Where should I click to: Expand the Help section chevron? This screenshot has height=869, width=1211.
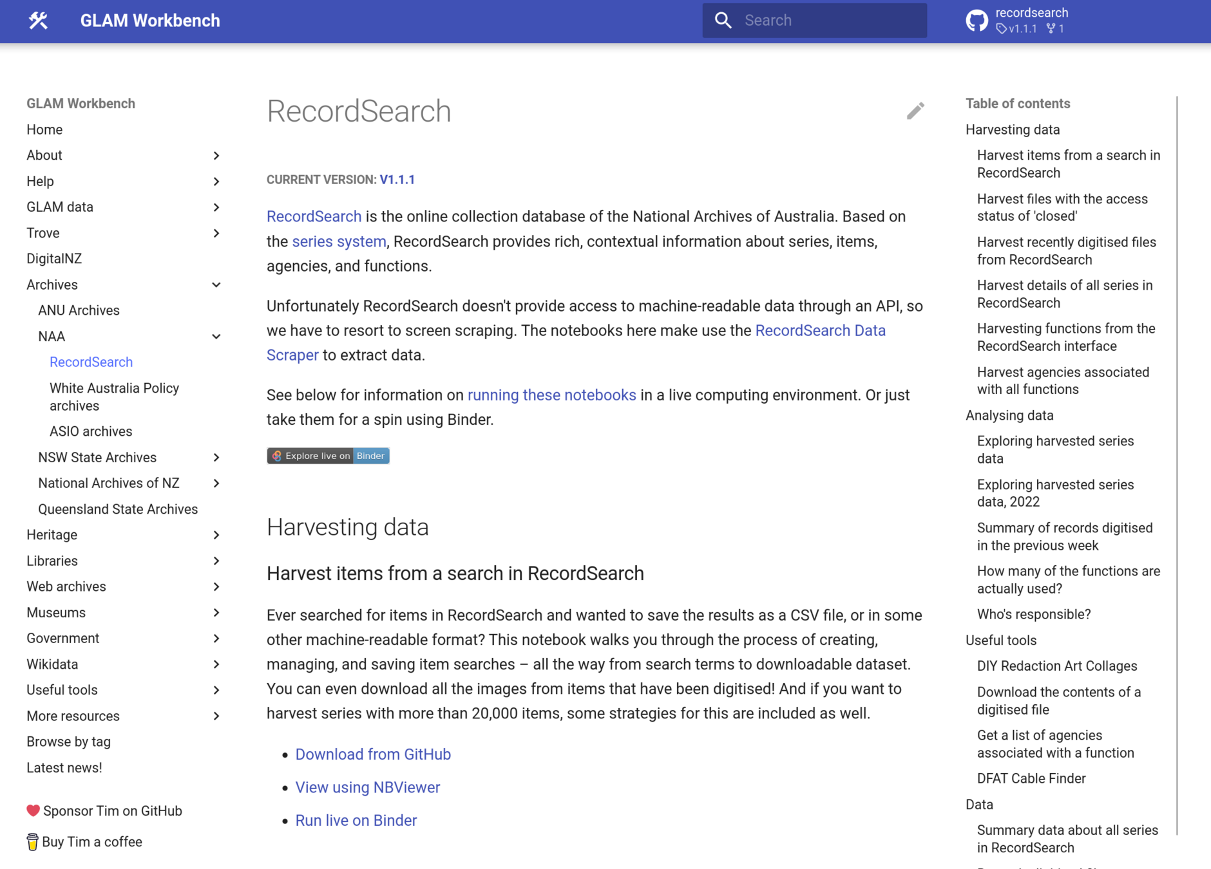pos(216,182)
